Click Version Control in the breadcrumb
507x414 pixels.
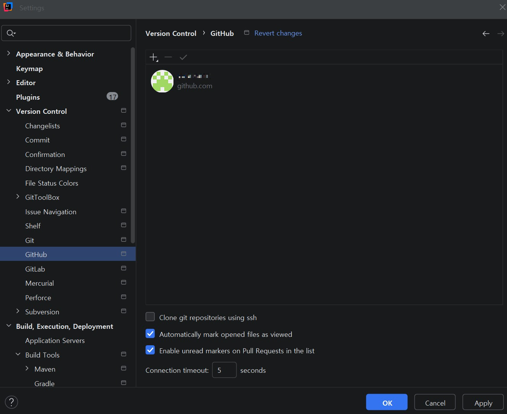[x=171, y=34]
